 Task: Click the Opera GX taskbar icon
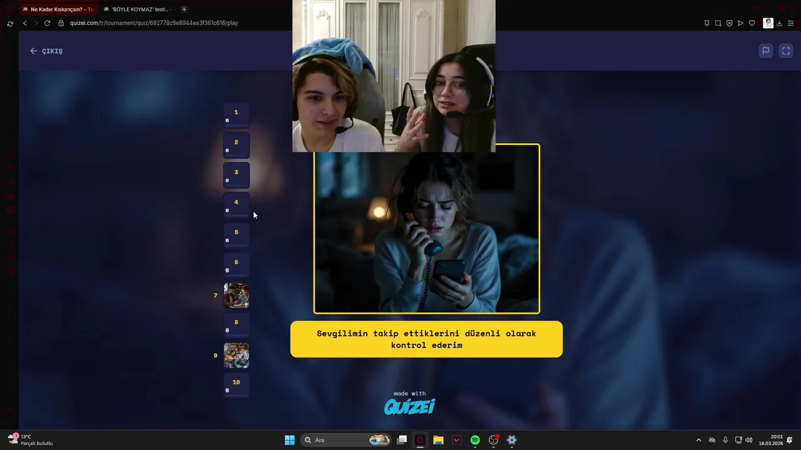coord(420,440)
